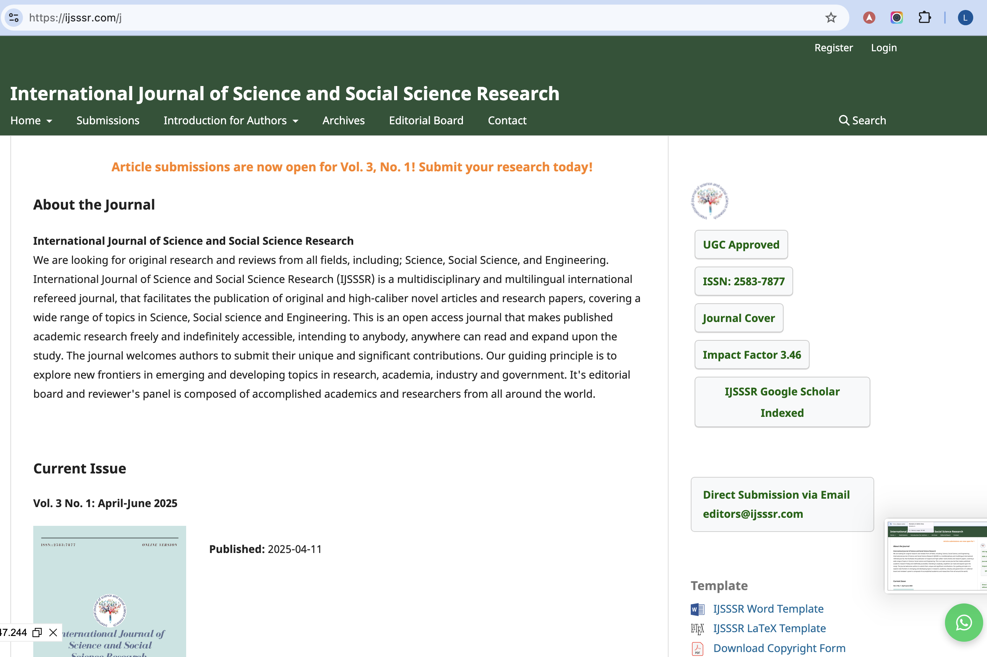Go to Editorial Board page

click(x=426, y=120)
